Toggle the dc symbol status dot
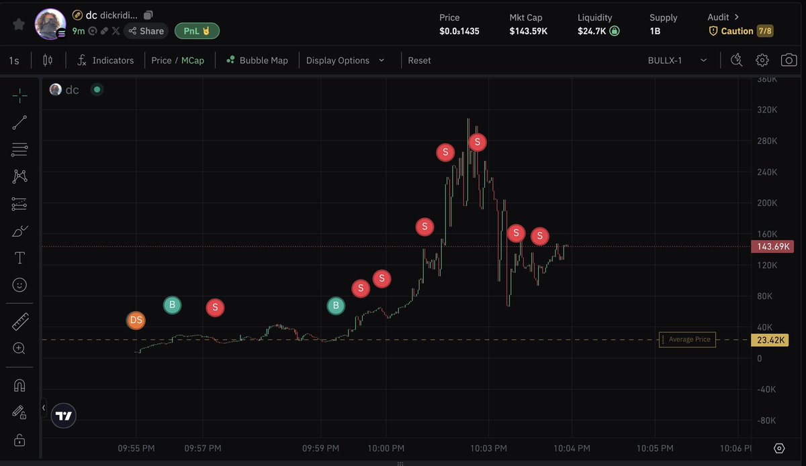This screenshot has width=806, height=466. (97, 89)
